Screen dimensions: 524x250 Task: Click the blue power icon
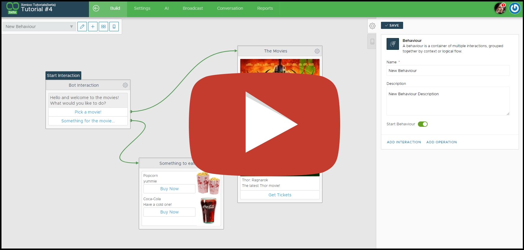tap(515, 8)
